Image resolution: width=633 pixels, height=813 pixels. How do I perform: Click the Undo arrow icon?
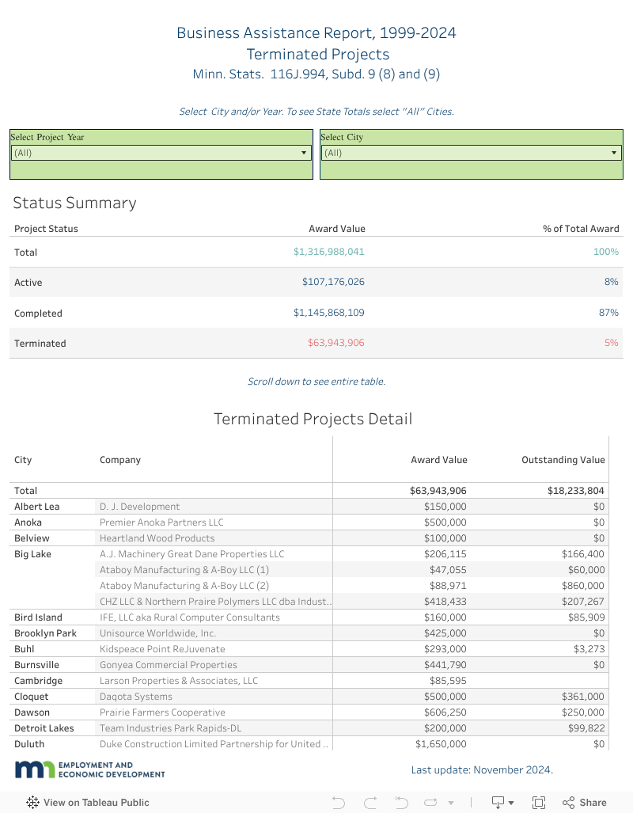click(x=339, y=802)
